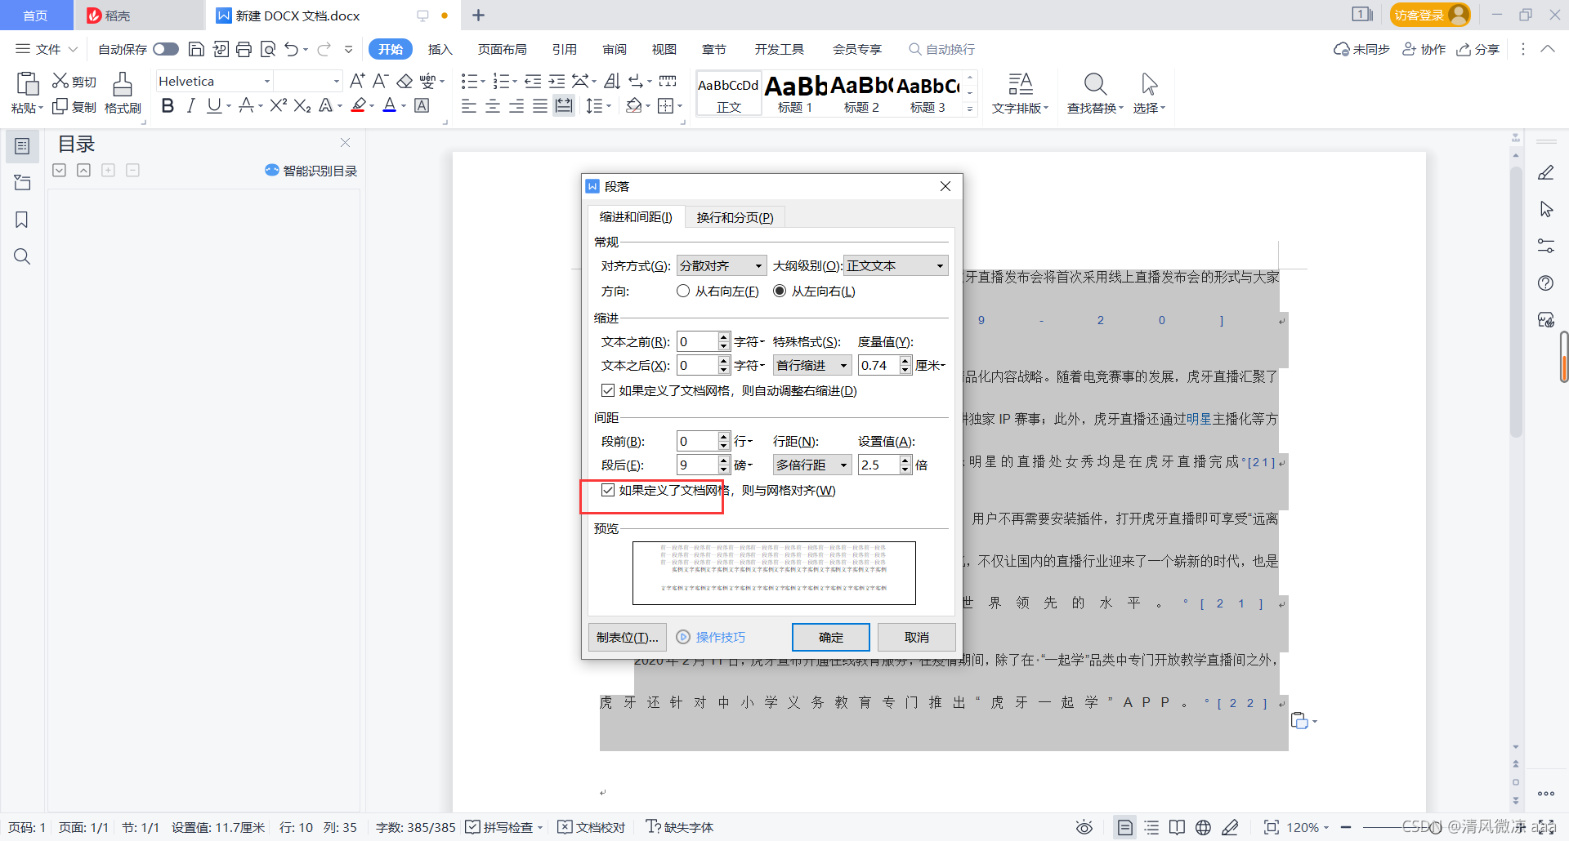Click the 文字排版 text layout icon
This screenshot has height=841, width=1569.
[1020, 92]
